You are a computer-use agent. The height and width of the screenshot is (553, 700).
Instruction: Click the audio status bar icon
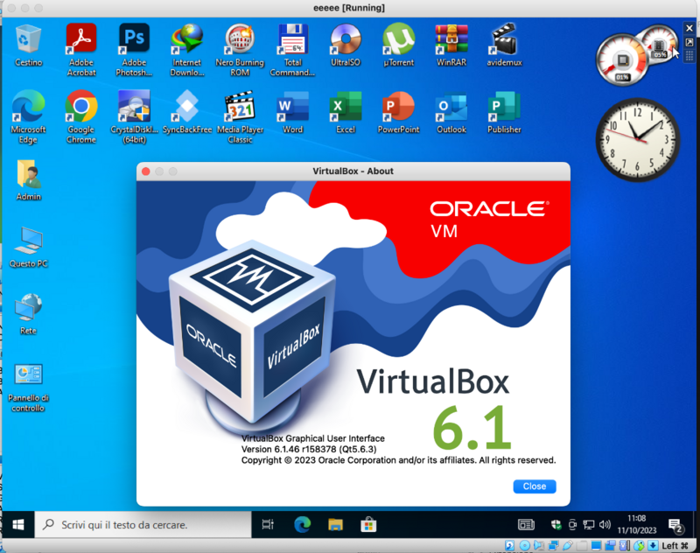pos(539,545)
